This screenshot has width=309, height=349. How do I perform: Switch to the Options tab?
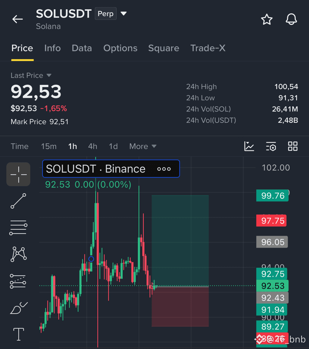[120, 48]
